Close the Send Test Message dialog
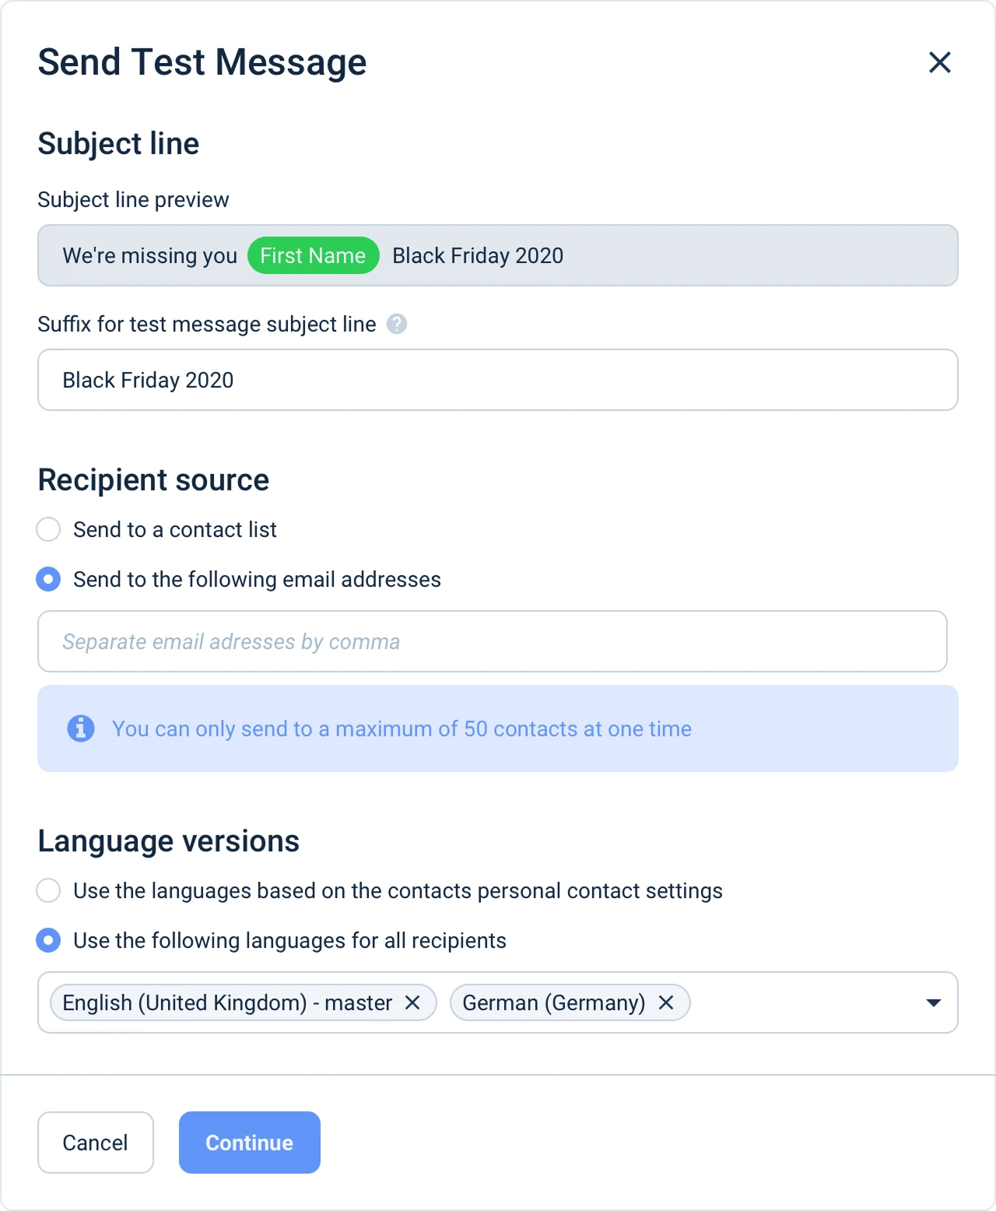 pyautogui.click(x=939, y=62)
